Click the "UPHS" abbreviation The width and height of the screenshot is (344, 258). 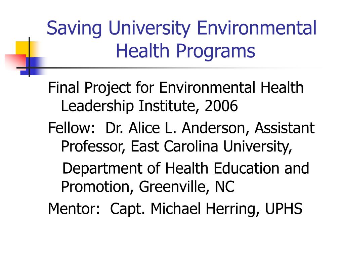[x=284, y=209]
